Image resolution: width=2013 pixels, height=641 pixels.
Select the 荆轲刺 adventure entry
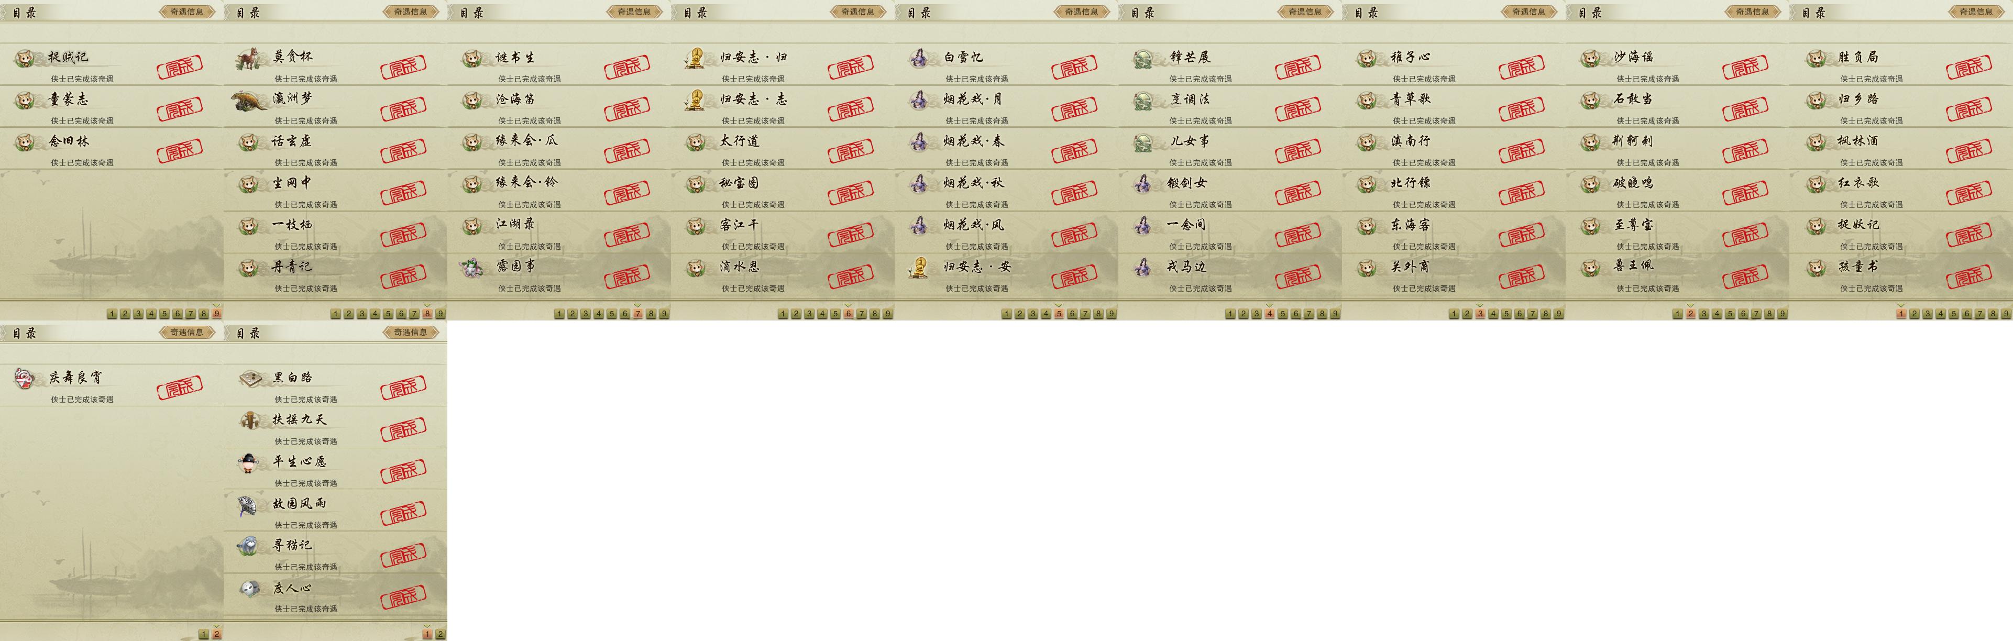pyautogui.click(x=1677, y=149)
